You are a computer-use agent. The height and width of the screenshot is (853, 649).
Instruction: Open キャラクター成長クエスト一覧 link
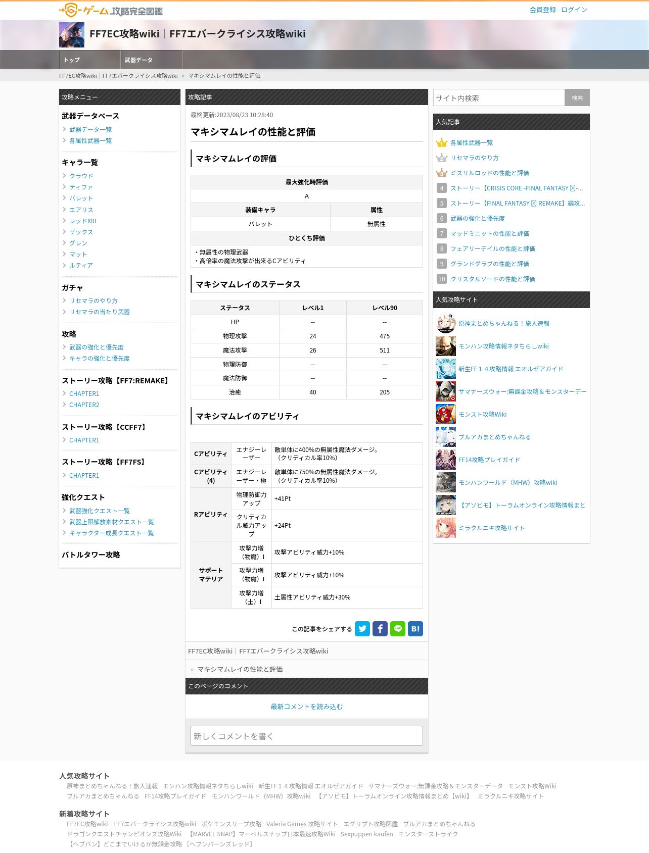click(112, 533)
